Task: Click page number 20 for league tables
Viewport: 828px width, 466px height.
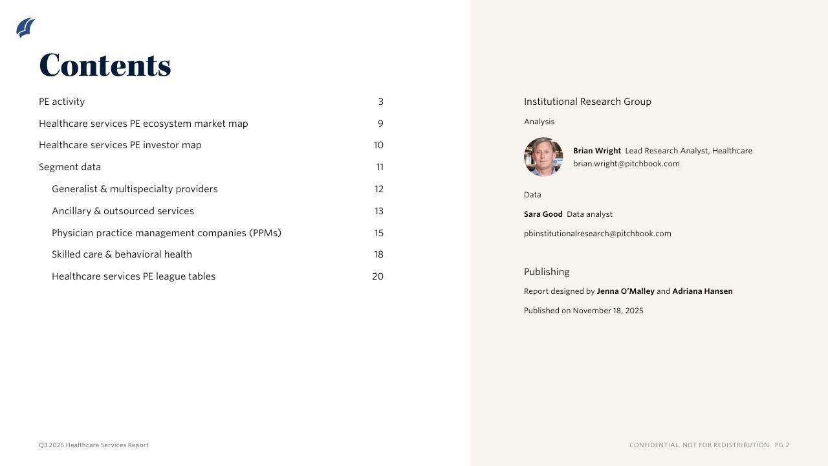Action: pyautogui.click(x=378, y=276)
